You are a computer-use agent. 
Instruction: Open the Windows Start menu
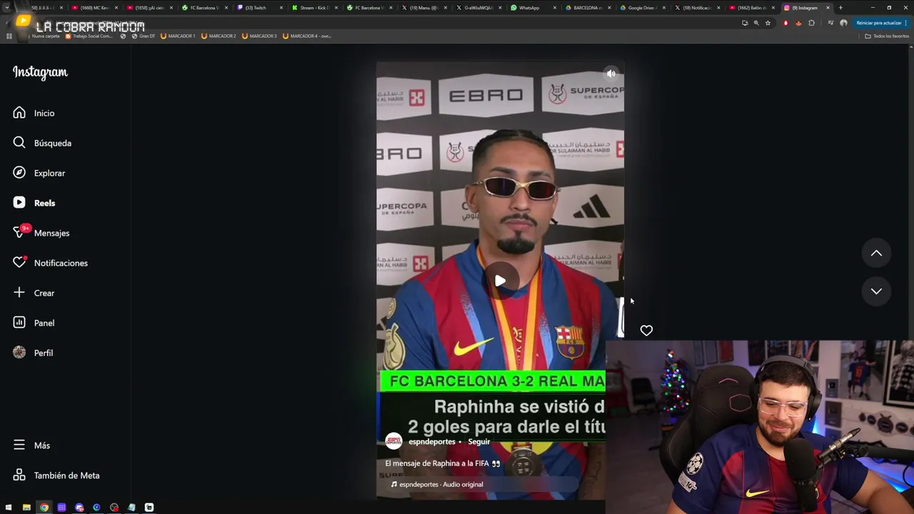click(9, 508)
